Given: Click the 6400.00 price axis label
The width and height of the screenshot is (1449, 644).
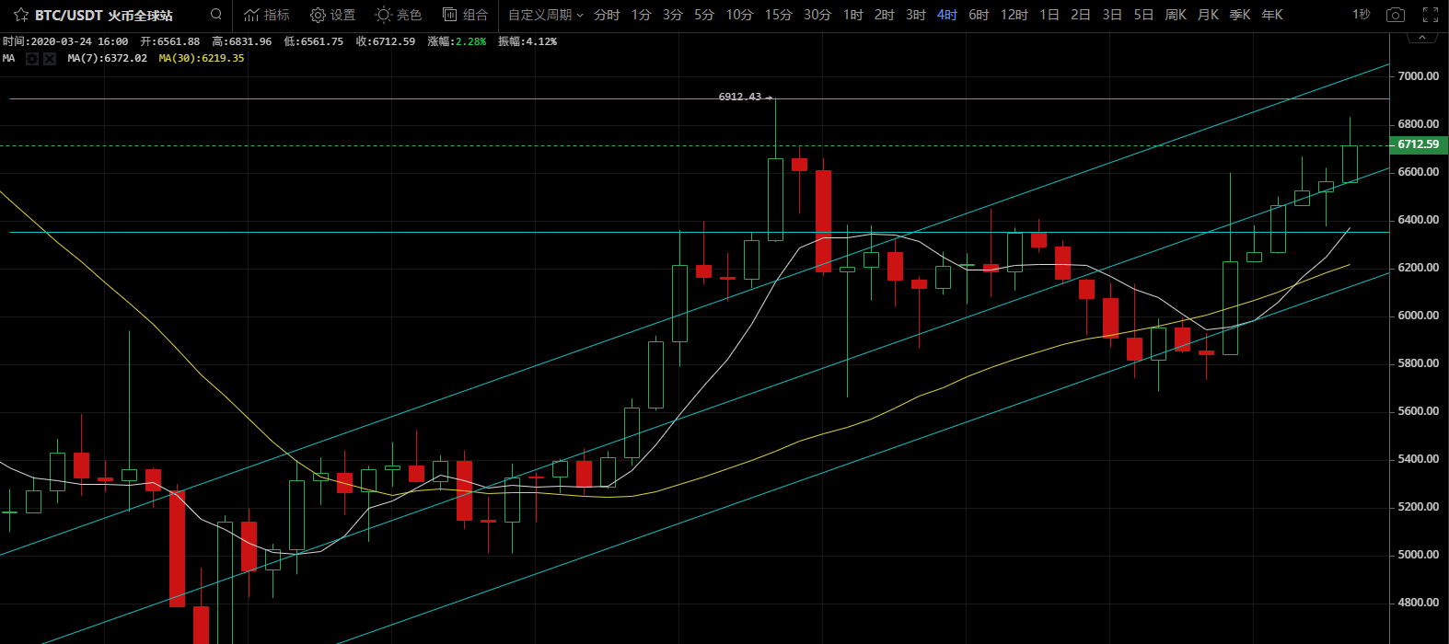Looking at the screenshot, I should (1419, 220).
